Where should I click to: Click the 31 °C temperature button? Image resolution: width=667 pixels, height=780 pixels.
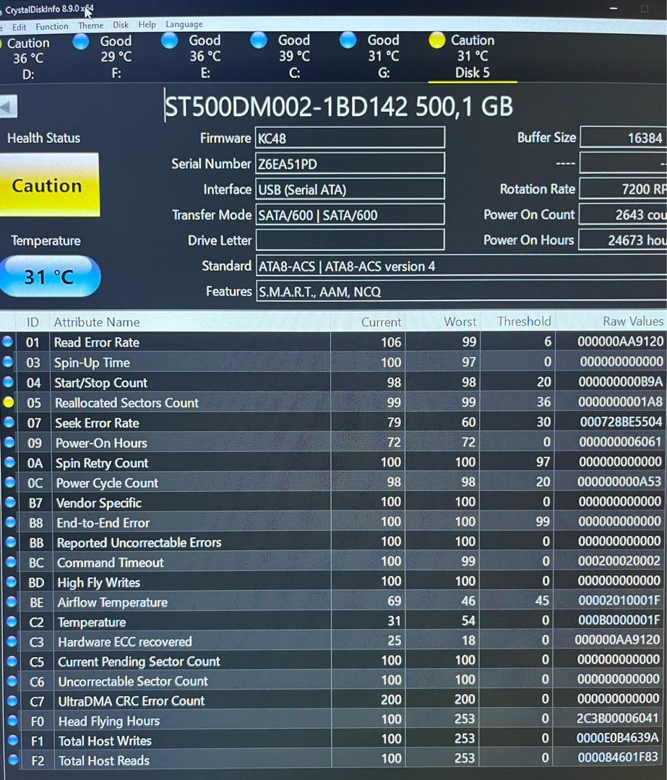(49, 277)
